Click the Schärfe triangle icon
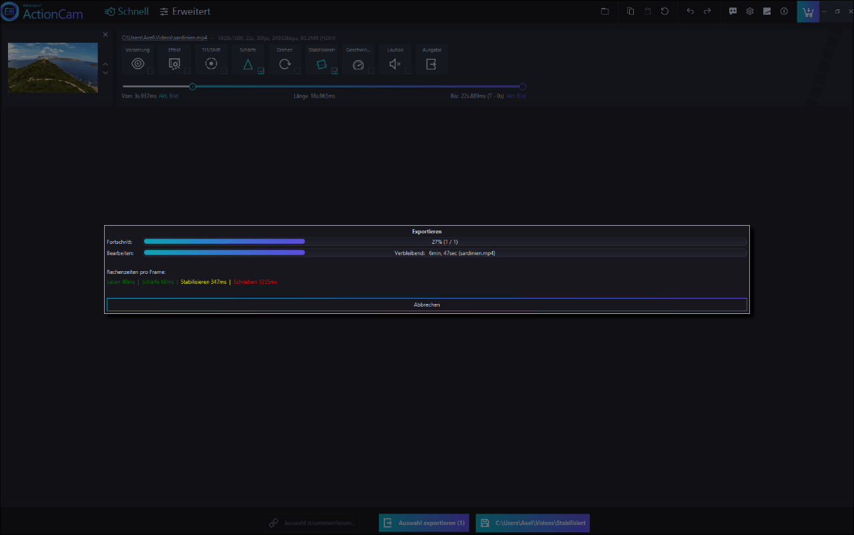The image size is (854, 535). [248, 64]
